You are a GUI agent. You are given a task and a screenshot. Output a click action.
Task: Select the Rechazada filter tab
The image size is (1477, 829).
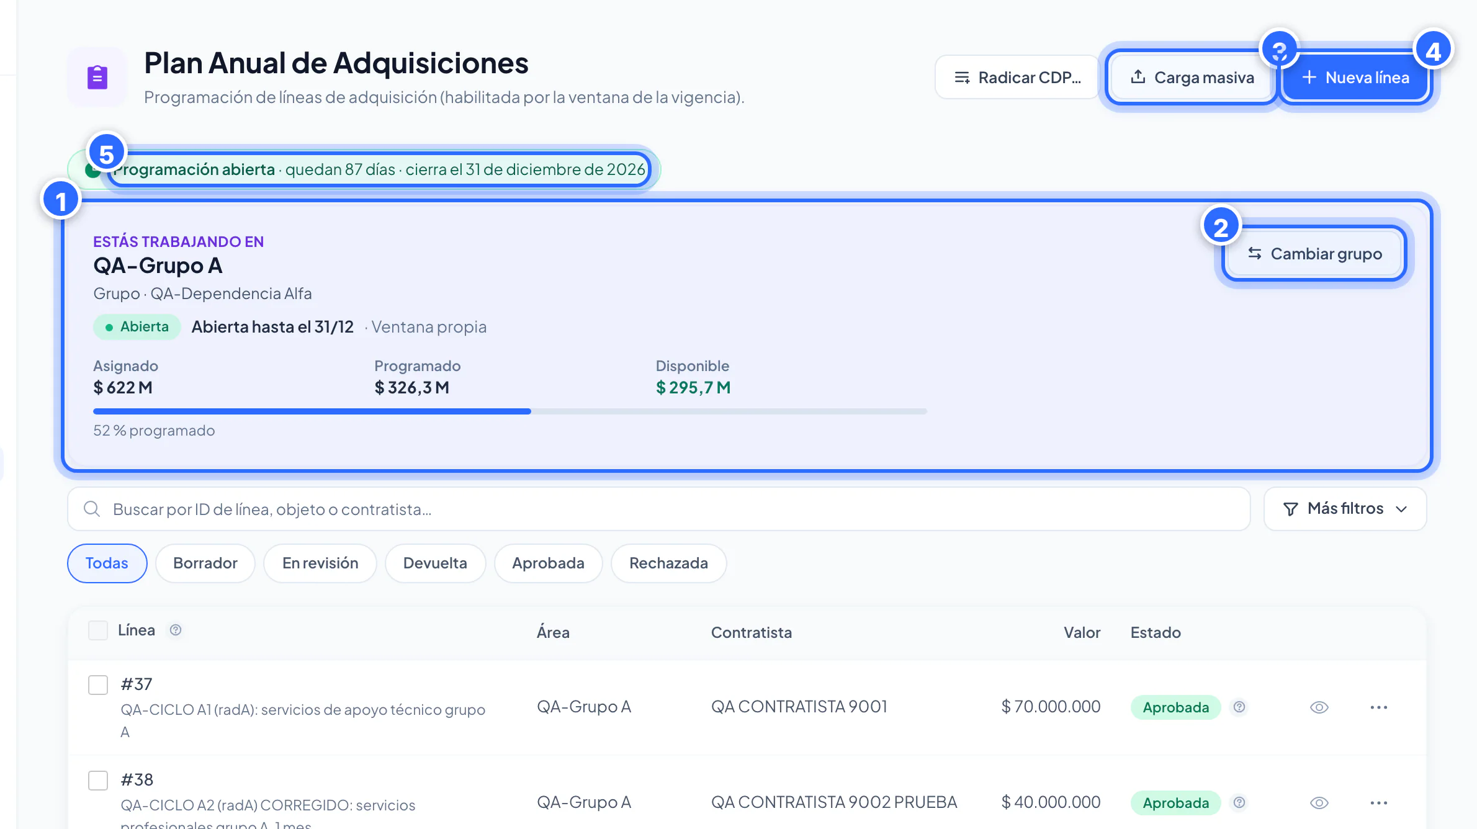click(x=669, y=563)
